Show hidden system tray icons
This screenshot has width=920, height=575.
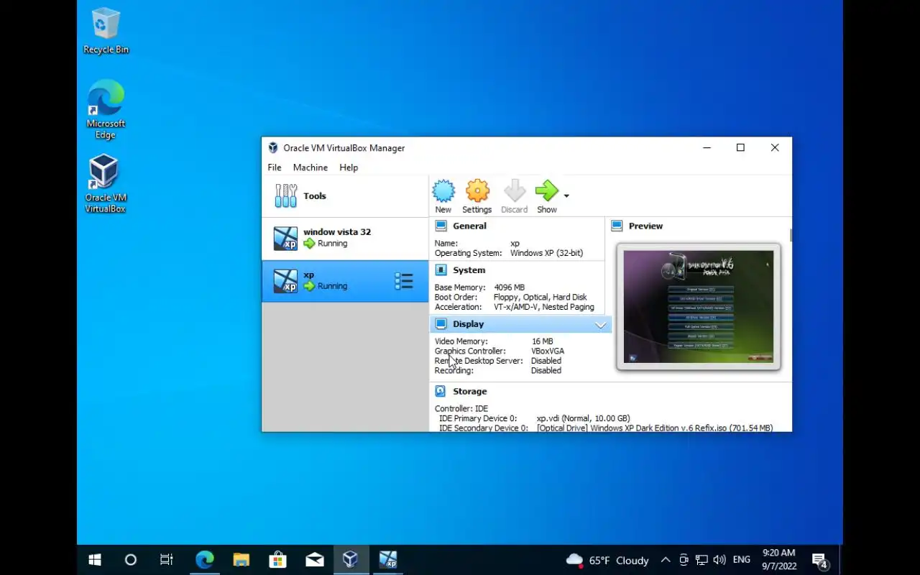[x=666, y=560]
